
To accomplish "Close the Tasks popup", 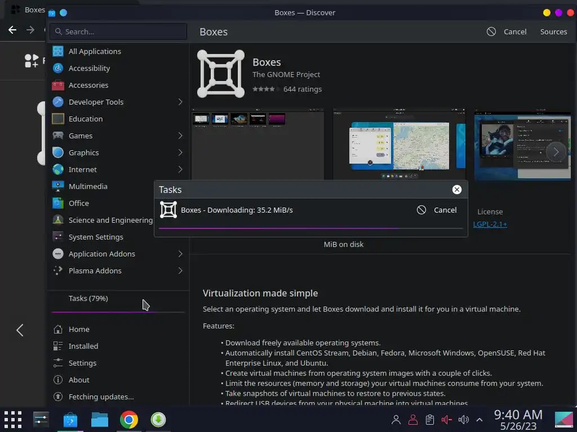I will (456, 190).
